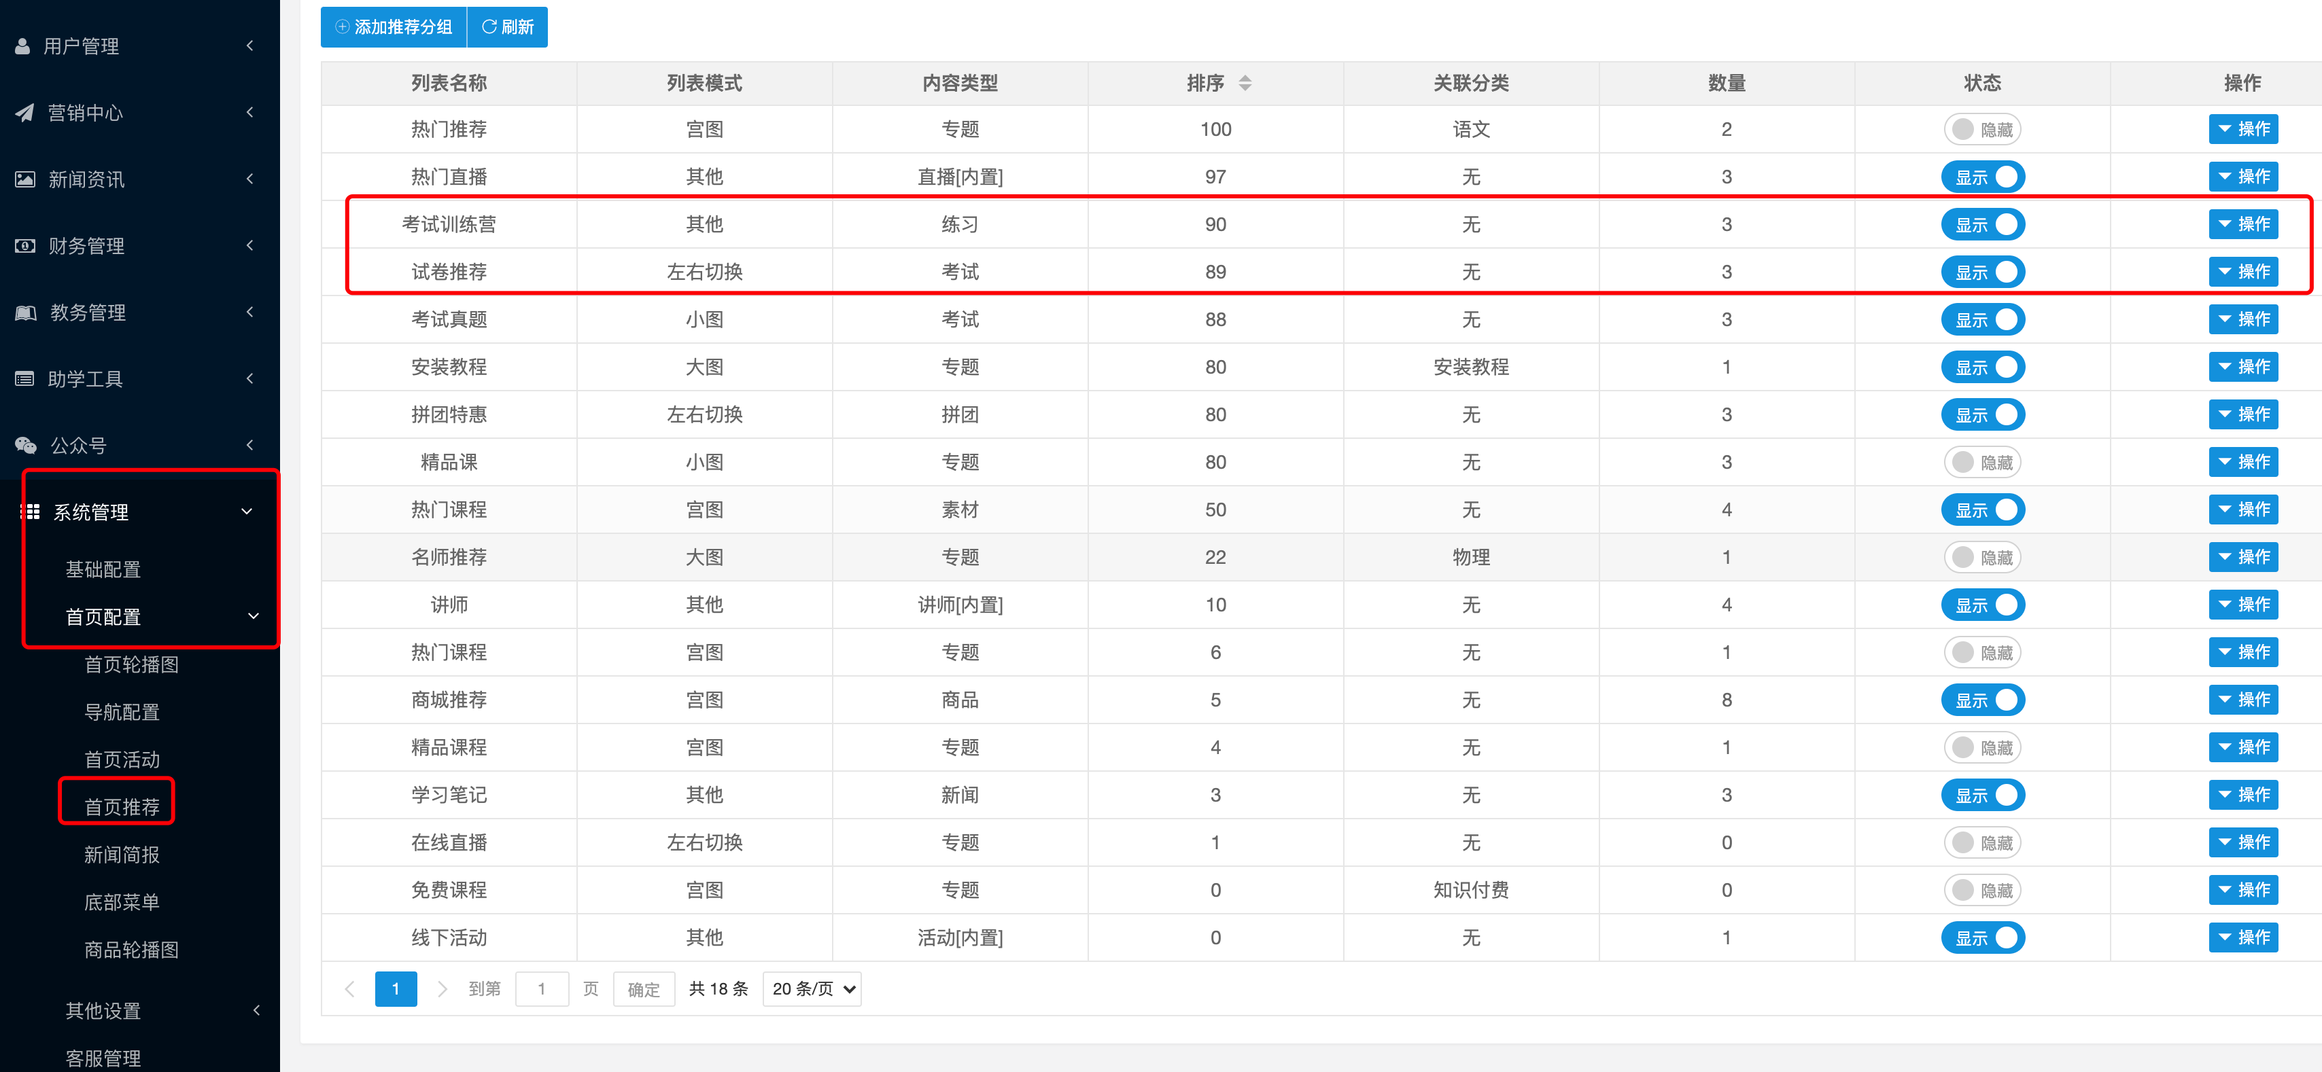Screen dimensions: 2322x1072
Task: Click the 关联分类 column header
Action: click(x=1471, y=83)
